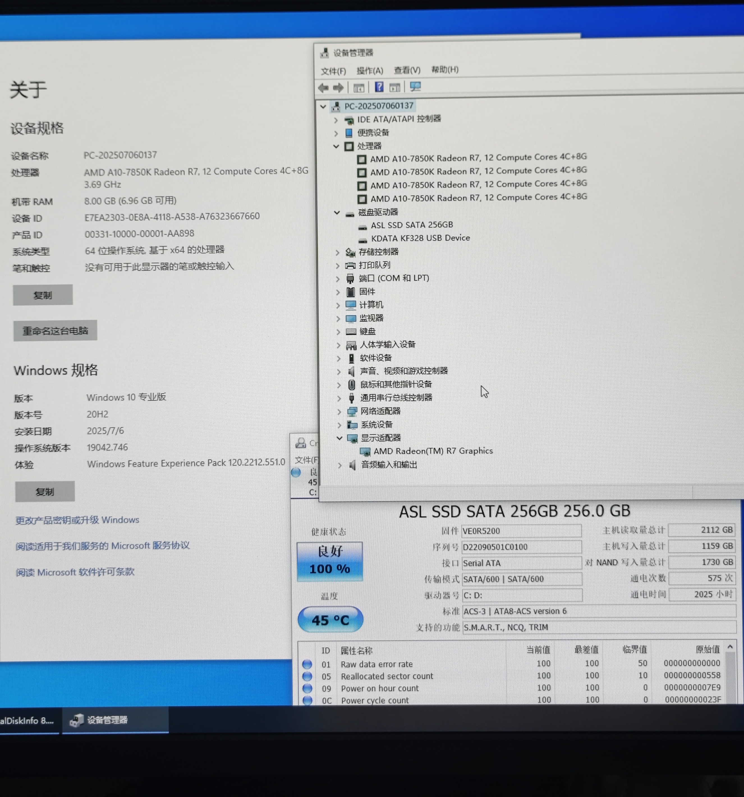Click the blue Help question-mark toolbar icon
Image resolution: width=744 pixels, height=797 pixels.
tap(379, 87)
